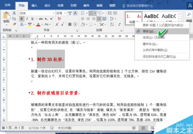Click the Grow Font icon

coord(57,24)
